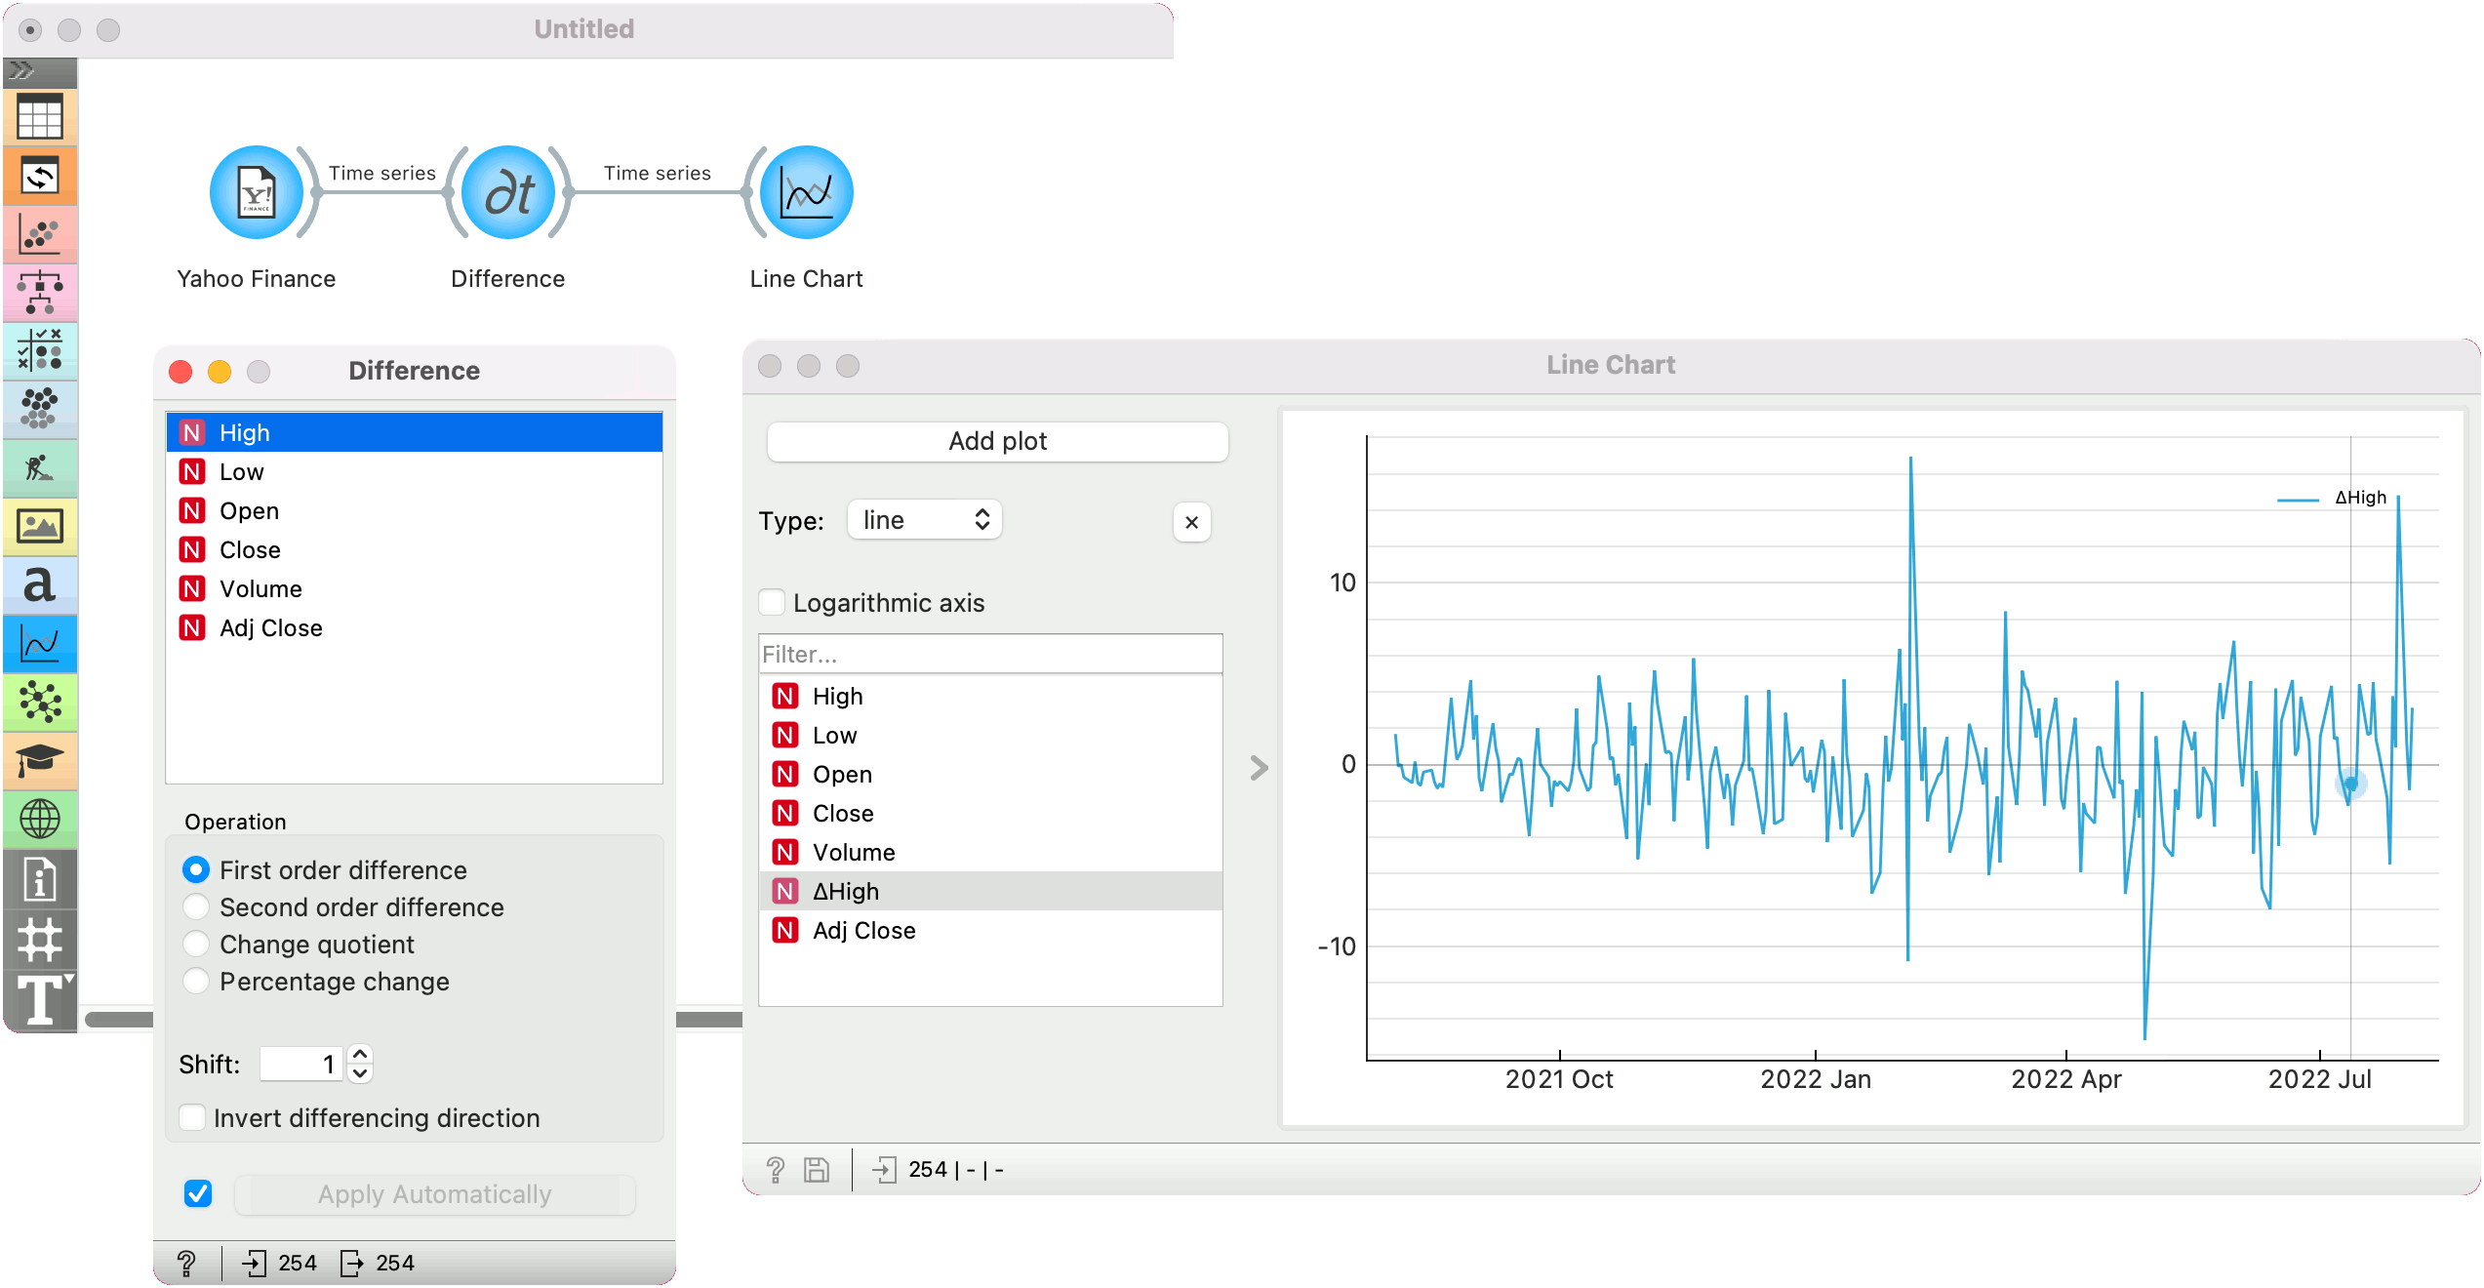Decrease the Shift value with down arrow
The width and height of the screenshot is (2484, 1288).
click(x=360, y=1073)
